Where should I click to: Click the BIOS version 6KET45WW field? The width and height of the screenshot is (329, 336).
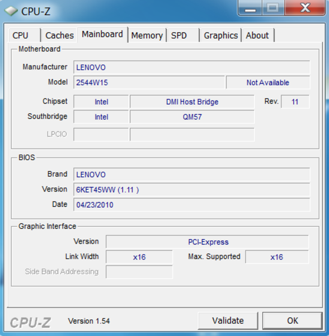(x=191, y=190)
